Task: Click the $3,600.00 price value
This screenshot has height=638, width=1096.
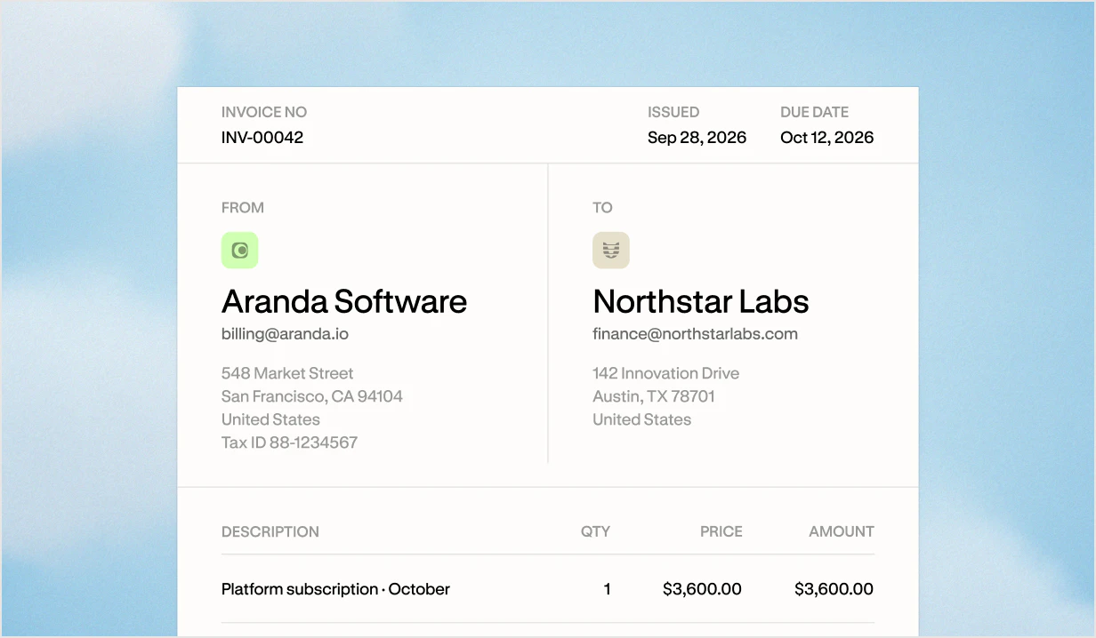Action: 703,589
